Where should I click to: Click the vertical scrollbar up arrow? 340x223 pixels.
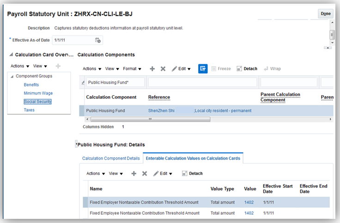pyautogui.click(x=332, y=23)
